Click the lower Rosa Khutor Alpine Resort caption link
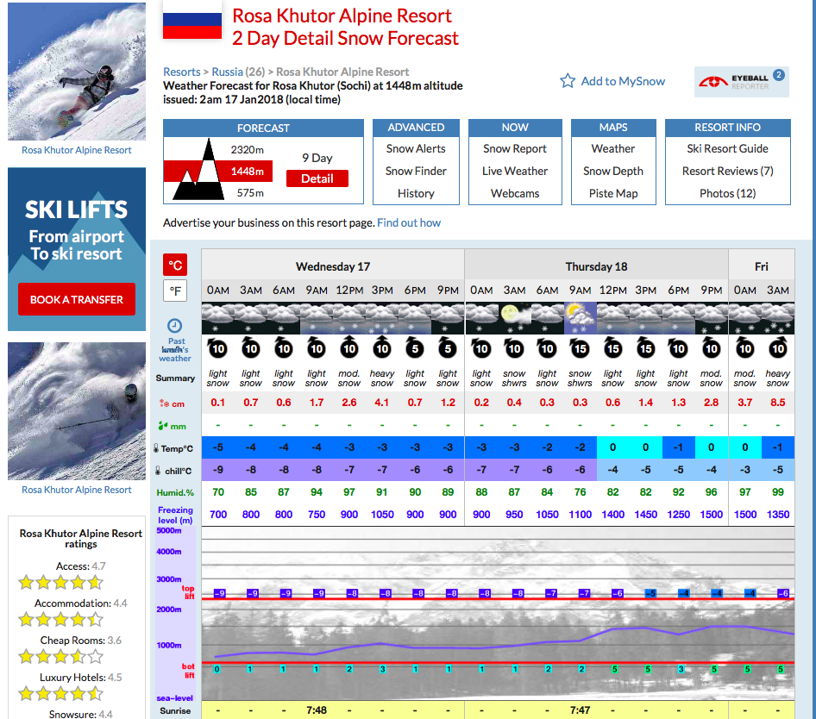This screenshot has width=816, height=719. (77, 490)
